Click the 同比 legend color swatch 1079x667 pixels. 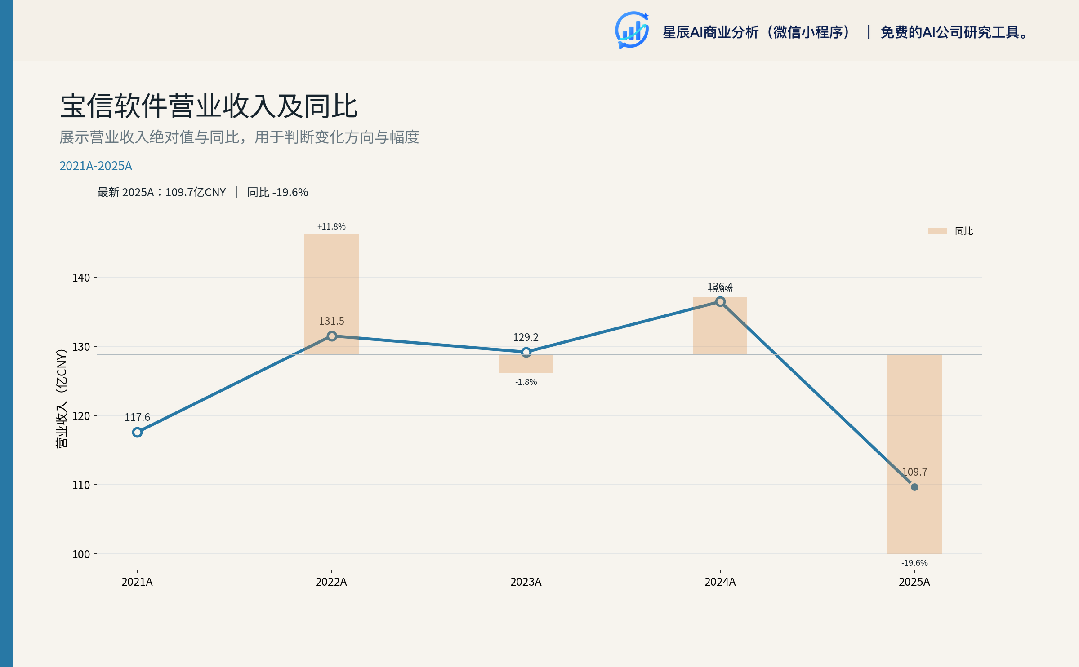(x=937, y=231)
